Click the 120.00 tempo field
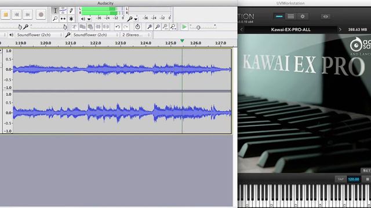Screen dimensions: 371x208 point(354,179)
